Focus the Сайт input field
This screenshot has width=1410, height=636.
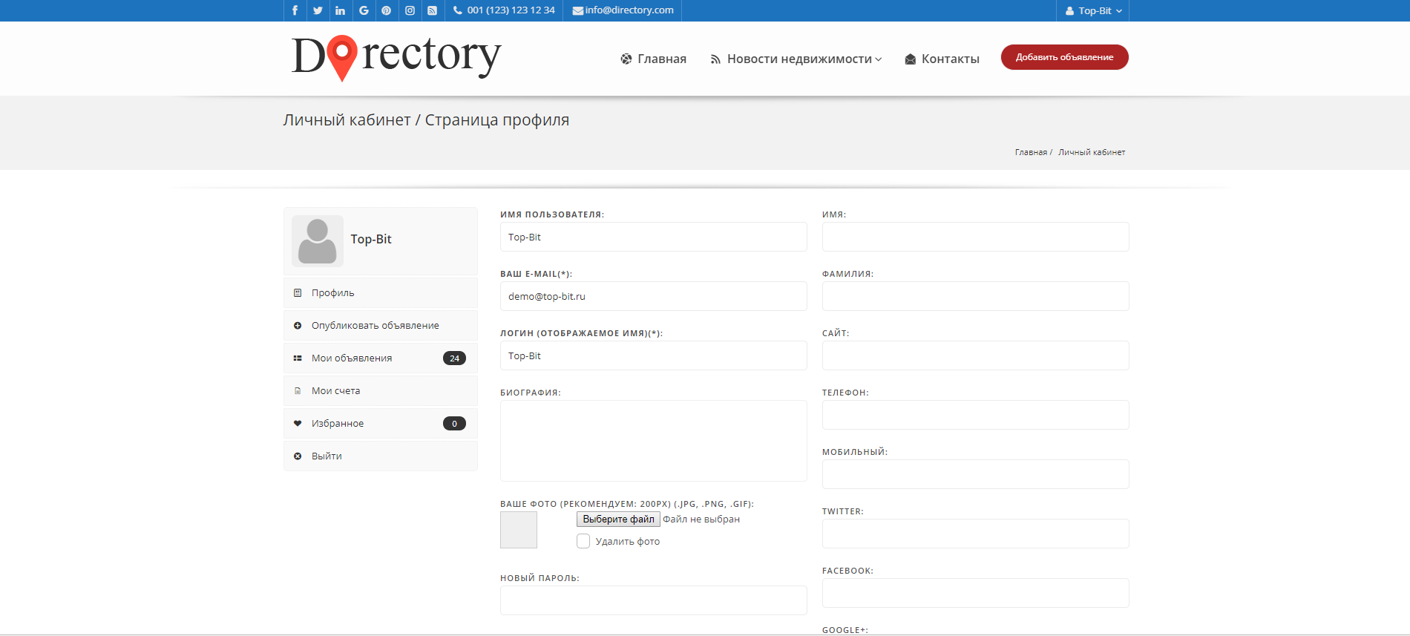click(x=976, y=355)
